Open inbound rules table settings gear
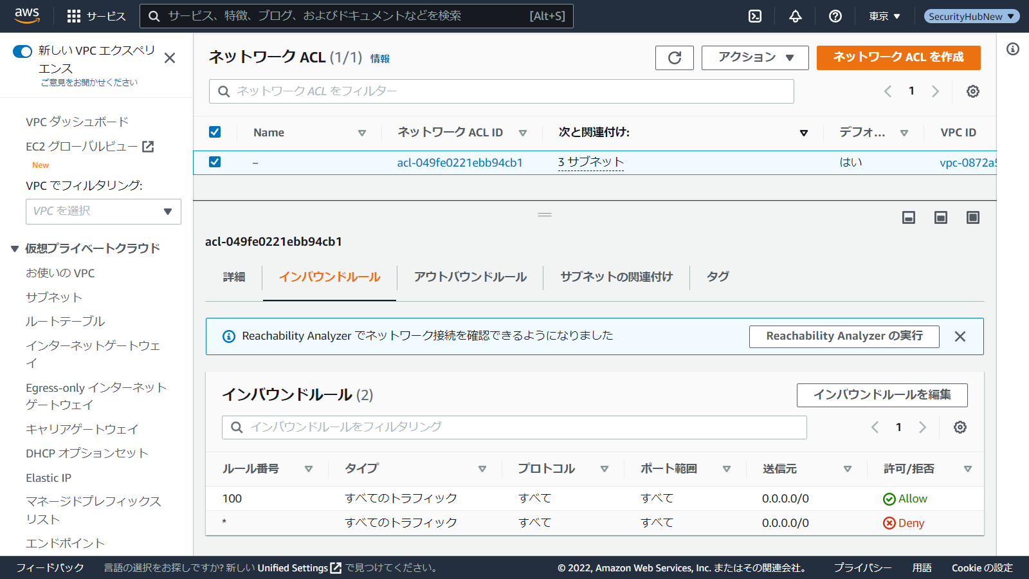Viewport: 1029px width, 579px height. [x=960, y=427]
